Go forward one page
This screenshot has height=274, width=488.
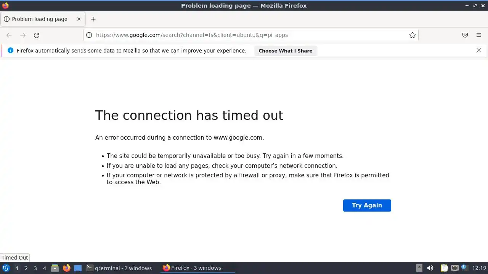coord(23,35)
